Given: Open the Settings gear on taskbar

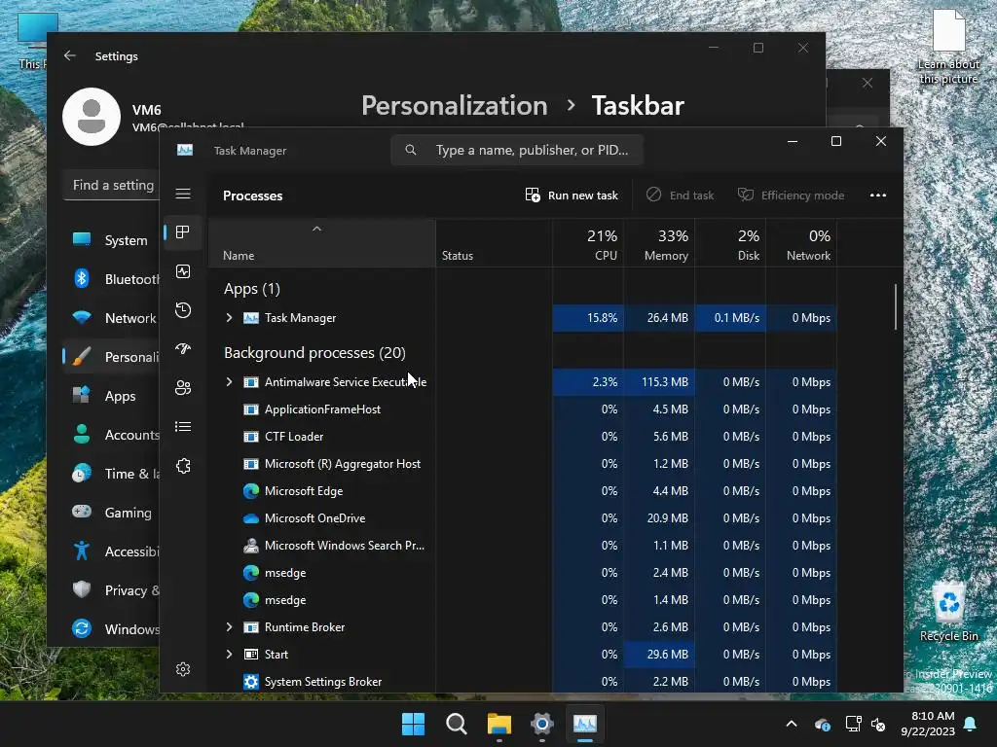Looking at the screenshot, I should tap(541, 724).
